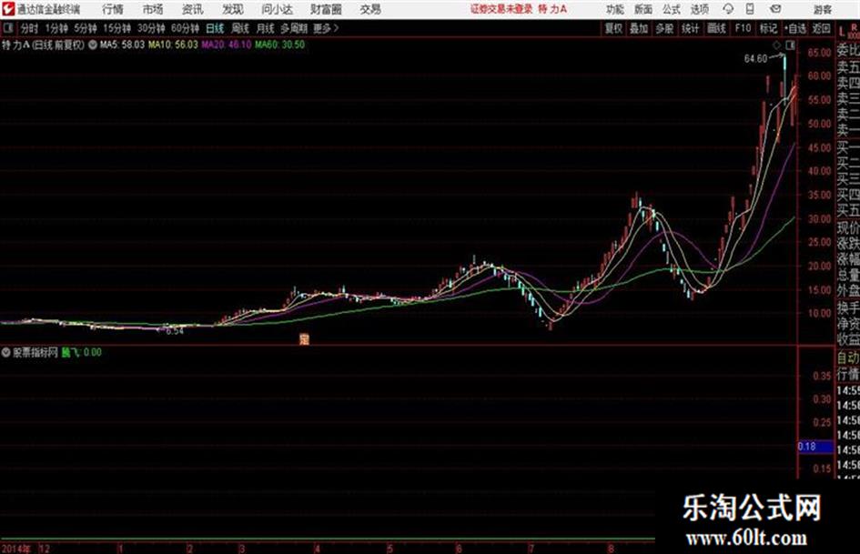Switch to the 1分钟 period tab
860x554 pixels.
pos(56,28)
